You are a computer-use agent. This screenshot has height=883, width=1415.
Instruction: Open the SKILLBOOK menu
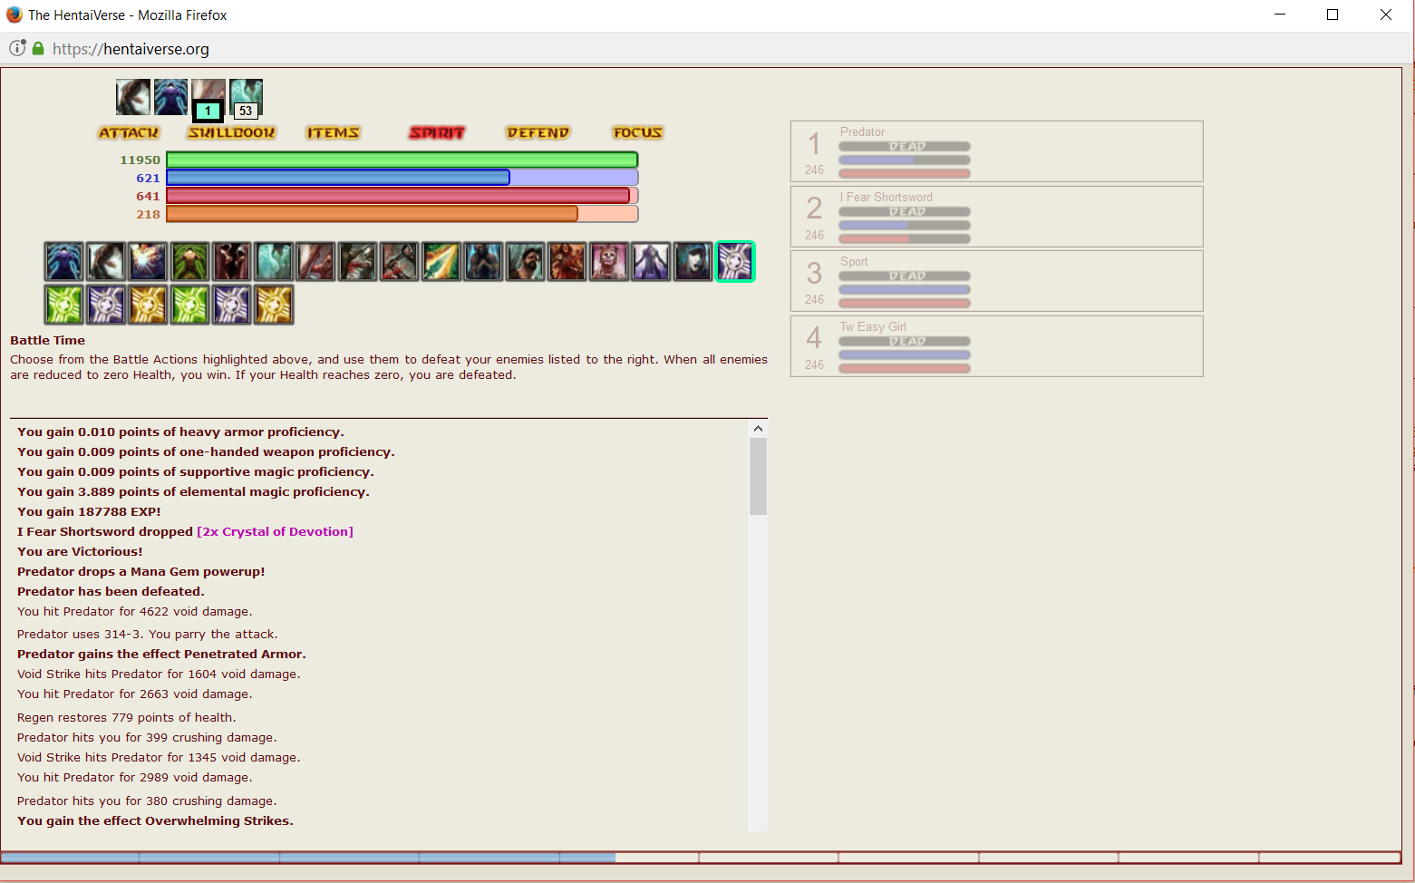click(x=231, y=133)
